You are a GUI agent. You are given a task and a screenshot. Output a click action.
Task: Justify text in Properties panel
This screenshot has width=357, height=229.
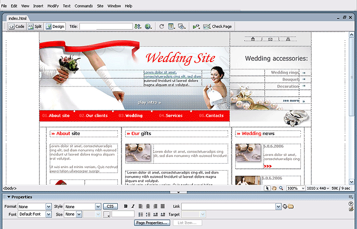163,206
